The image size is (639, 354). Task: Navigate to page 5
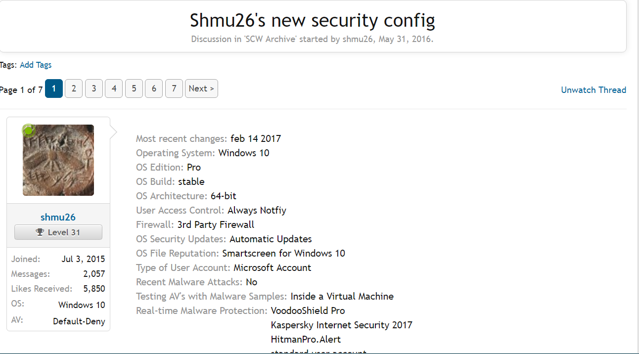pos(134,89)
